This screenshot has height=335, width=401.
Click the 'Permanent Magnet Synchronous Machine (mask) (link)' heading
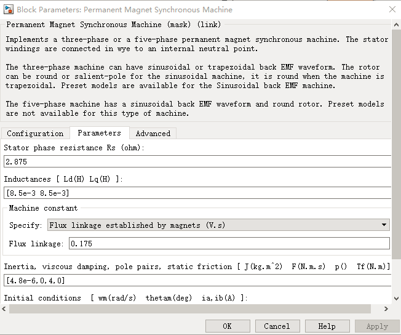[x=114, y=25]
